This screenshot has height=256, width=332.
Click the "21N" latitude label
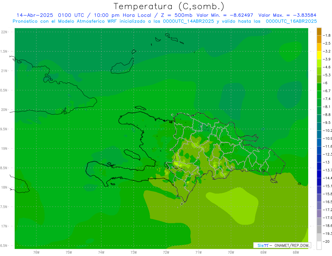(4, 71)
